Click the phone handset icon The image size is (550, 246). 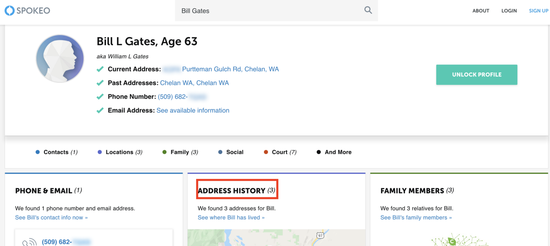pyautogui.click(x=29, y=242)
